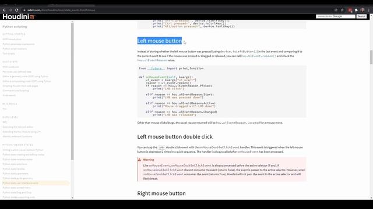The image size is (373, 209).
Task: Open hou.uiEventReason link before 'value'
Action: point(152,60)
